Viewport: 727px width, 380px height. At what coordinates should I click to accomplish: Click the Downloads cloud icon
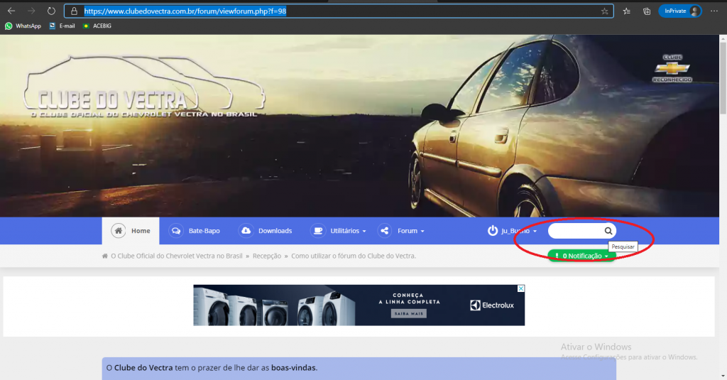[246, 231]
